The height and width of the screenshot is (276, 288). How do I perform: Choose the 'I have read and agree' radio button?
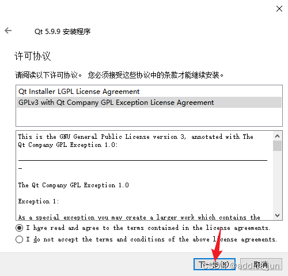point(19,228)
